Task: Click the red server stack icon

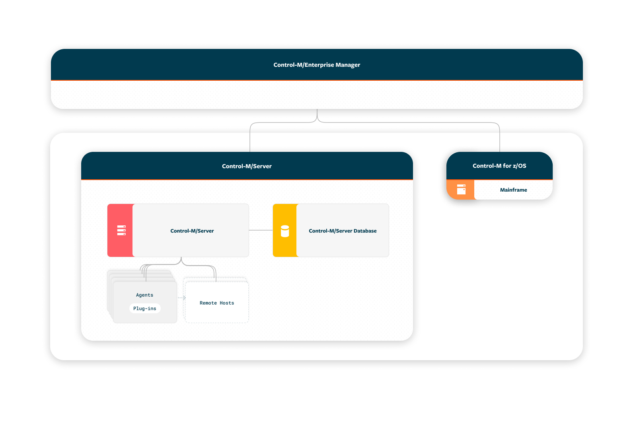Action: click(121, 231)
